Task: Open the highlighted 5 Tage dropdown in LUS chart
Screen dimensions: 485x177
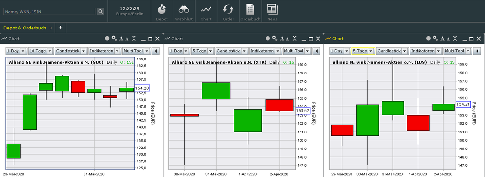Action: tap(364, 51)
